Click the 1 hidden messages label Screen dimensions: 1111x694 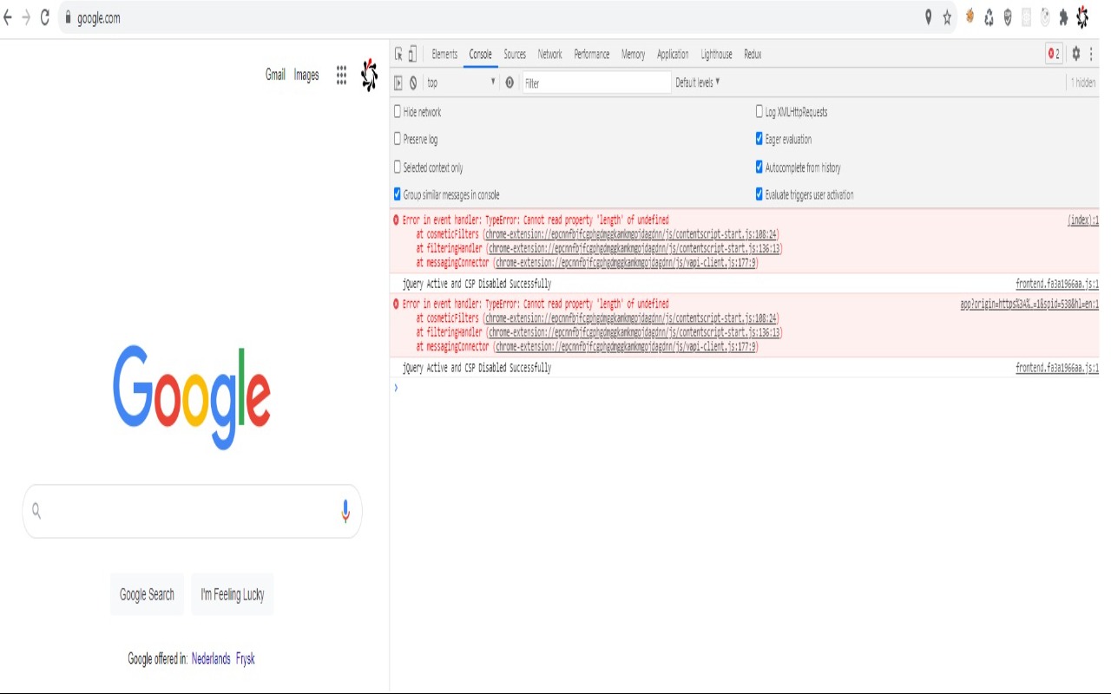[1082, 83]
